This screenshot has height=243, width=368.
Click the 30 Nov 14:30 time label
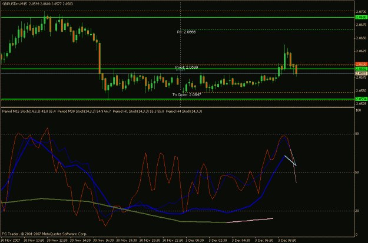tap(81, 241)
